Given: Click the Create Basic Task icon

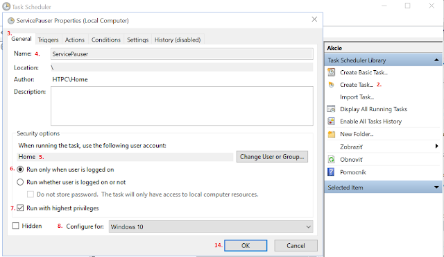Looking at the screenshot, I should 331,72.
